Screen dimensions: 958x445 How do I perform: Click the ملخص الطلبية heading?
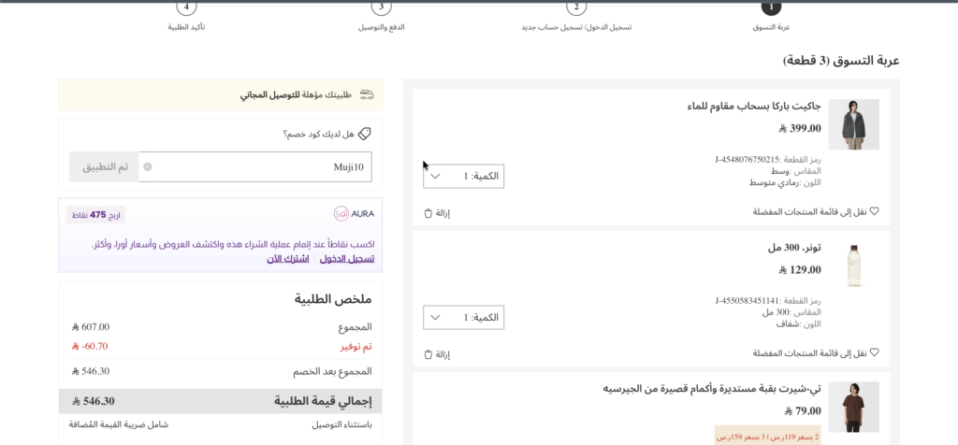(x=333, y=299)
